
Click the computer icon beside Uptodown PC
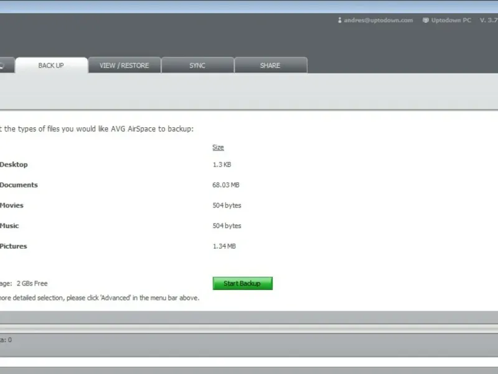pyautogui.click(x=426, y=20)
